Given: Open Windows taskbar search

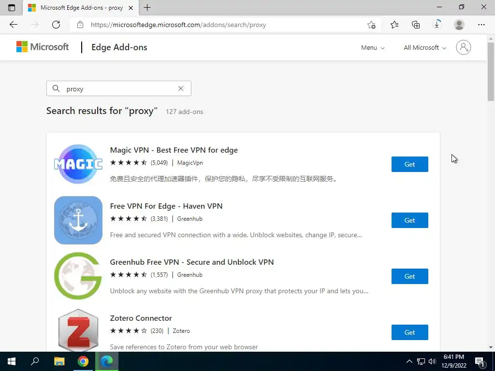Looking at the screenshot, I should pyautogui.click(x=35, y=361).
